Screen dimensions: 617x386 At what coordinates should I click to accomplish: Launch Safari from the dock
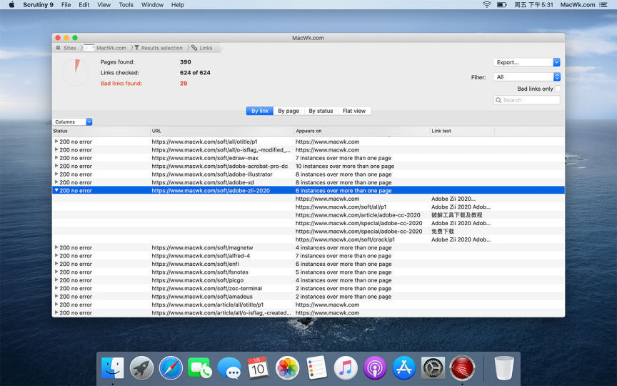tap(171, 368)
